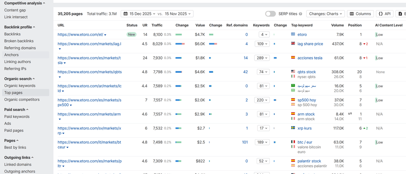
Task: Open Content gap in sidebar
Action: [x=15, y=10]
